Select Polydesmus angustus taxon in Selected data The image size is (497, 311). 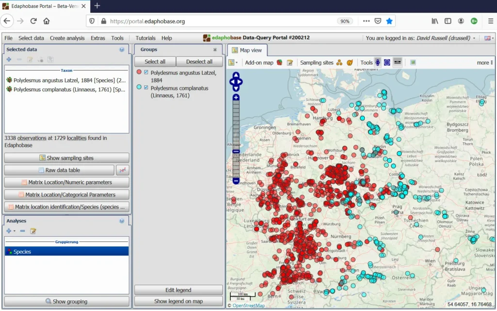(x=66, y=80)
